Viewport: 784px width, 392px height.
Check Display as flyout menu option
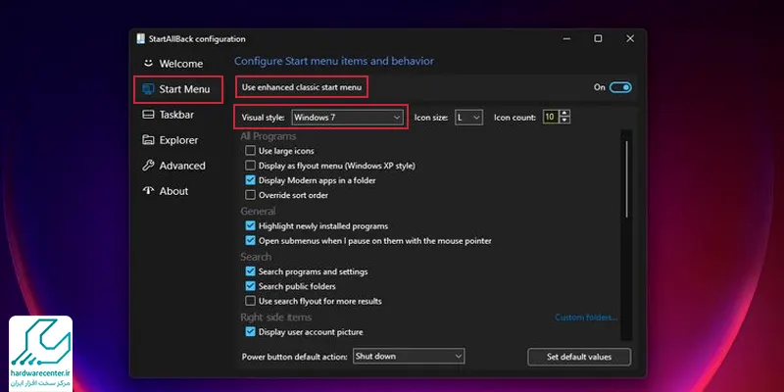coord(250,166)
